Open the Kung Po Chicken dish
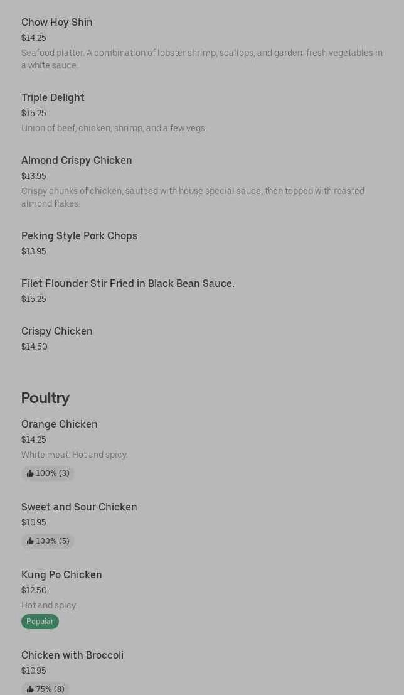This screenshot has width=404, height=695. pos(61,575)
